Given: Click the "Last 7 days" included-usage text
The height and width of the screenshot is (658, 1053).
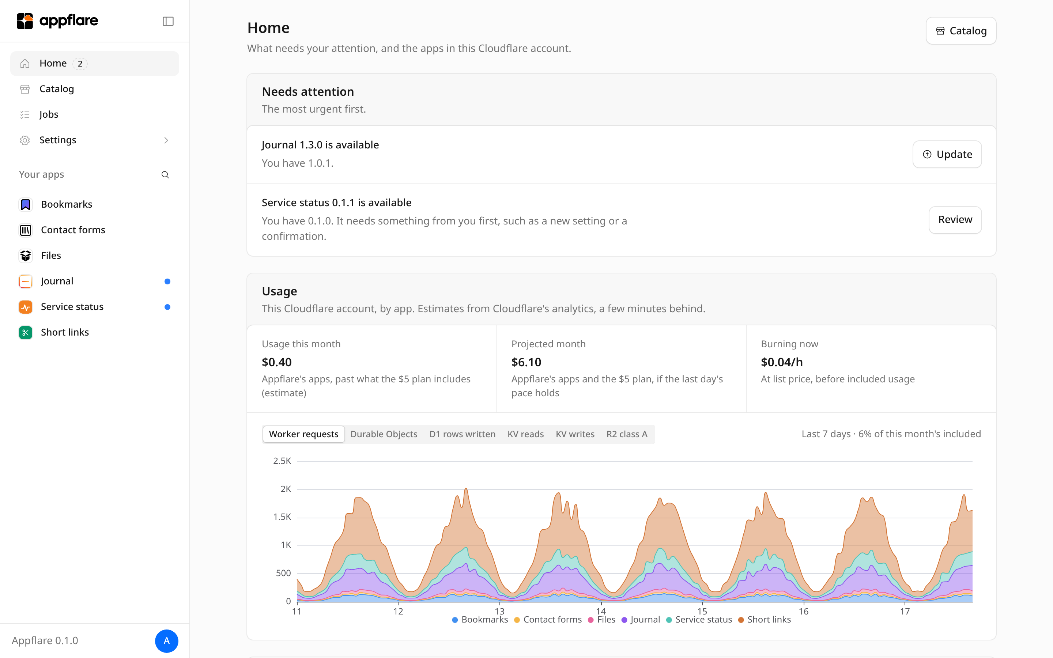Looking at the screenshot, I should (x=891, y=434).
